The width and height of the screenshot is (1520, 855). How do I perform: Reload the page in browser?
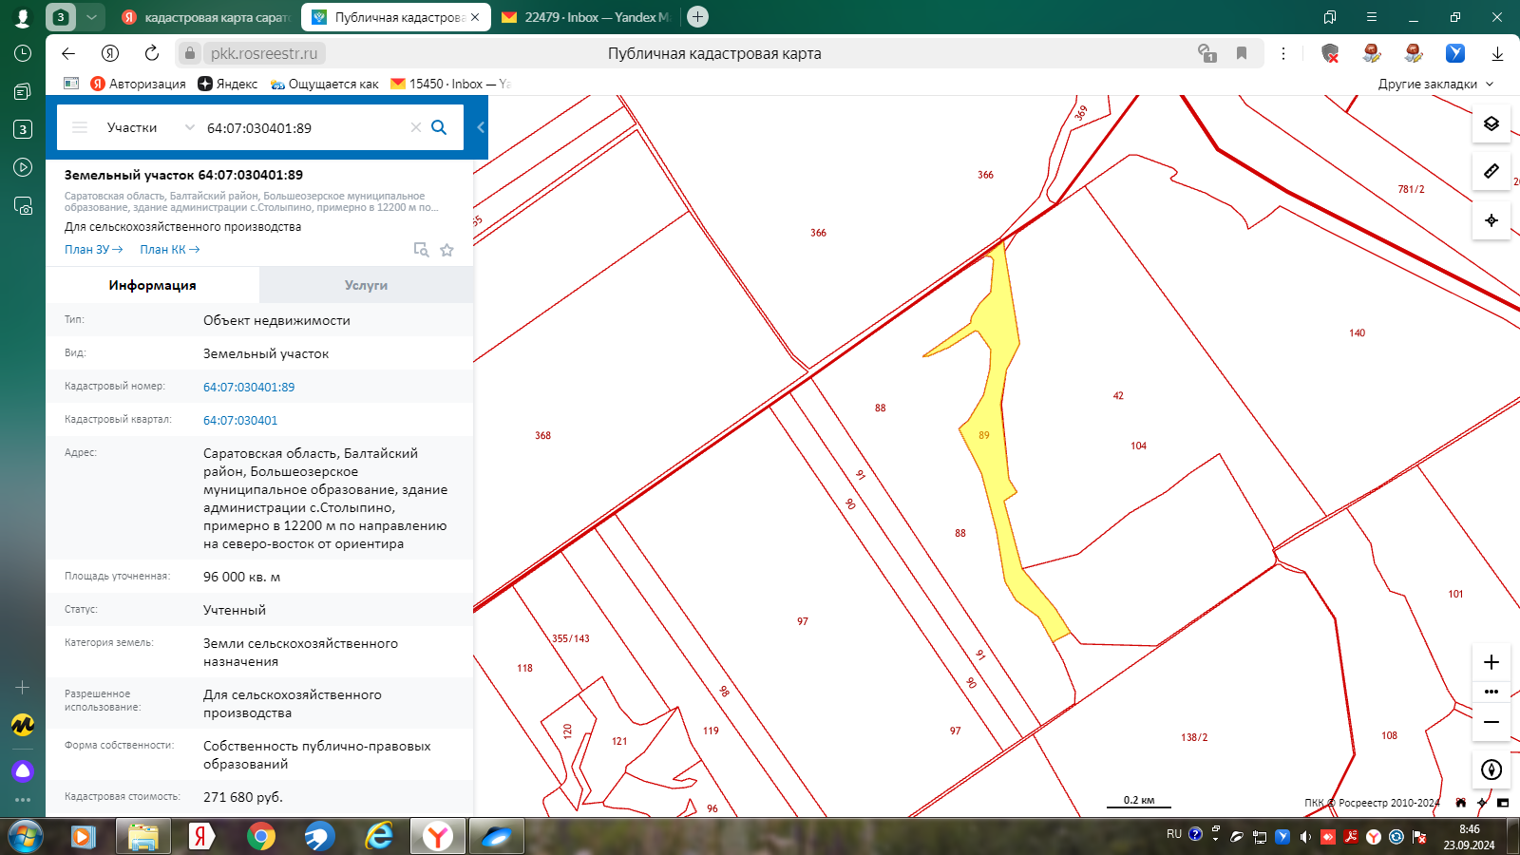[x=152, y=53]
